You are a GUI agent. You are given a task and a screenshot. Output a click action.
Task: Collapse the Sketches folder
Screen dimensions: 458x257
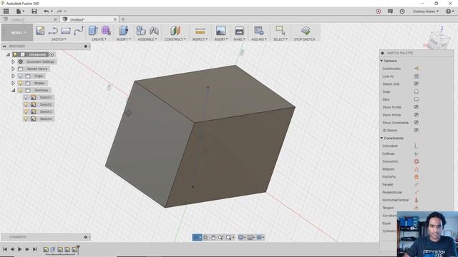[13, 91]
